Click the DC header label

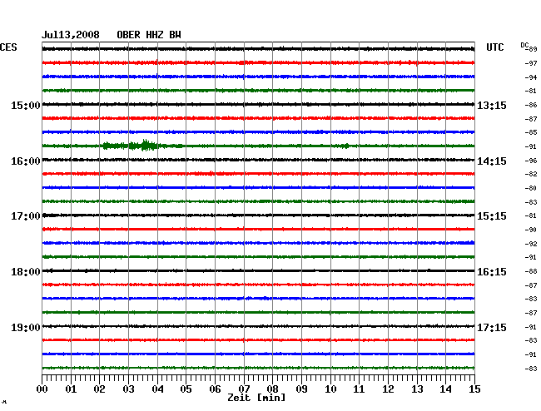[x=524, y=45]
